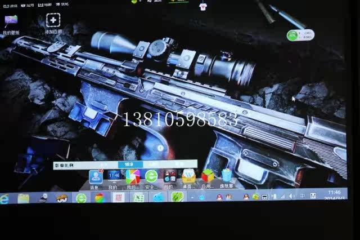Screen dimensions: 360x240
Task: Launch the green 360 browser dock icon
Action: 151,177
